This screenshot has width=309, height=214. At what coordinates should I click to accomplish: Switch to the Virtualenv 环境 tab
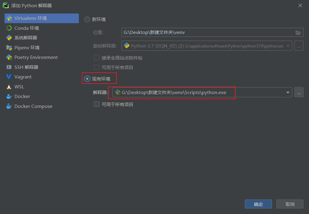tap(29, 18)
